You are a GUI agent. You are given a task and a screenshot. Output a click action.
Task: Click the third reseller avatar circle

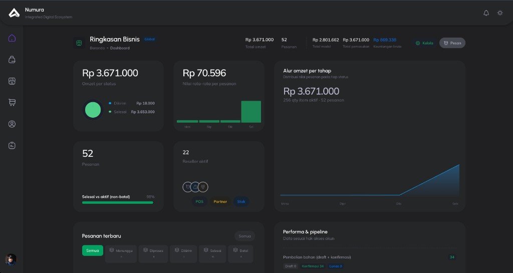tap(203, 187)
